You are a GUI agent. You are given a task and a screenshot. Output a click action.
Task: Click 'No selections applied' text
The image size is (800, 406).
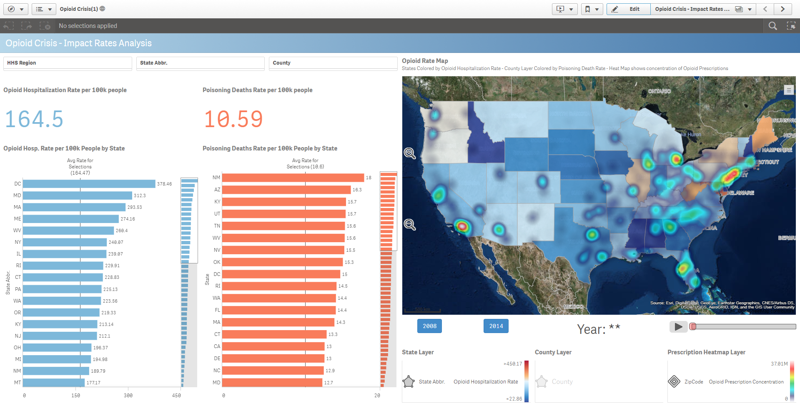[x=88, y=26]
